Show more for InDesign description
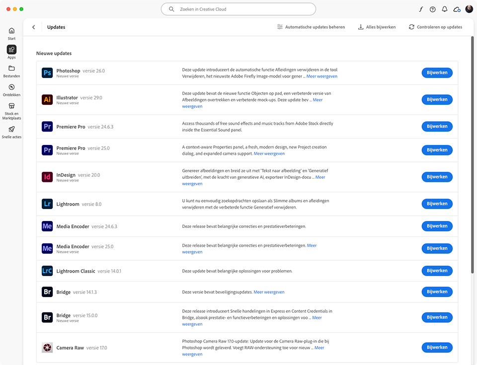The height and width of the screenshot is (365, 477). point(320,177)
